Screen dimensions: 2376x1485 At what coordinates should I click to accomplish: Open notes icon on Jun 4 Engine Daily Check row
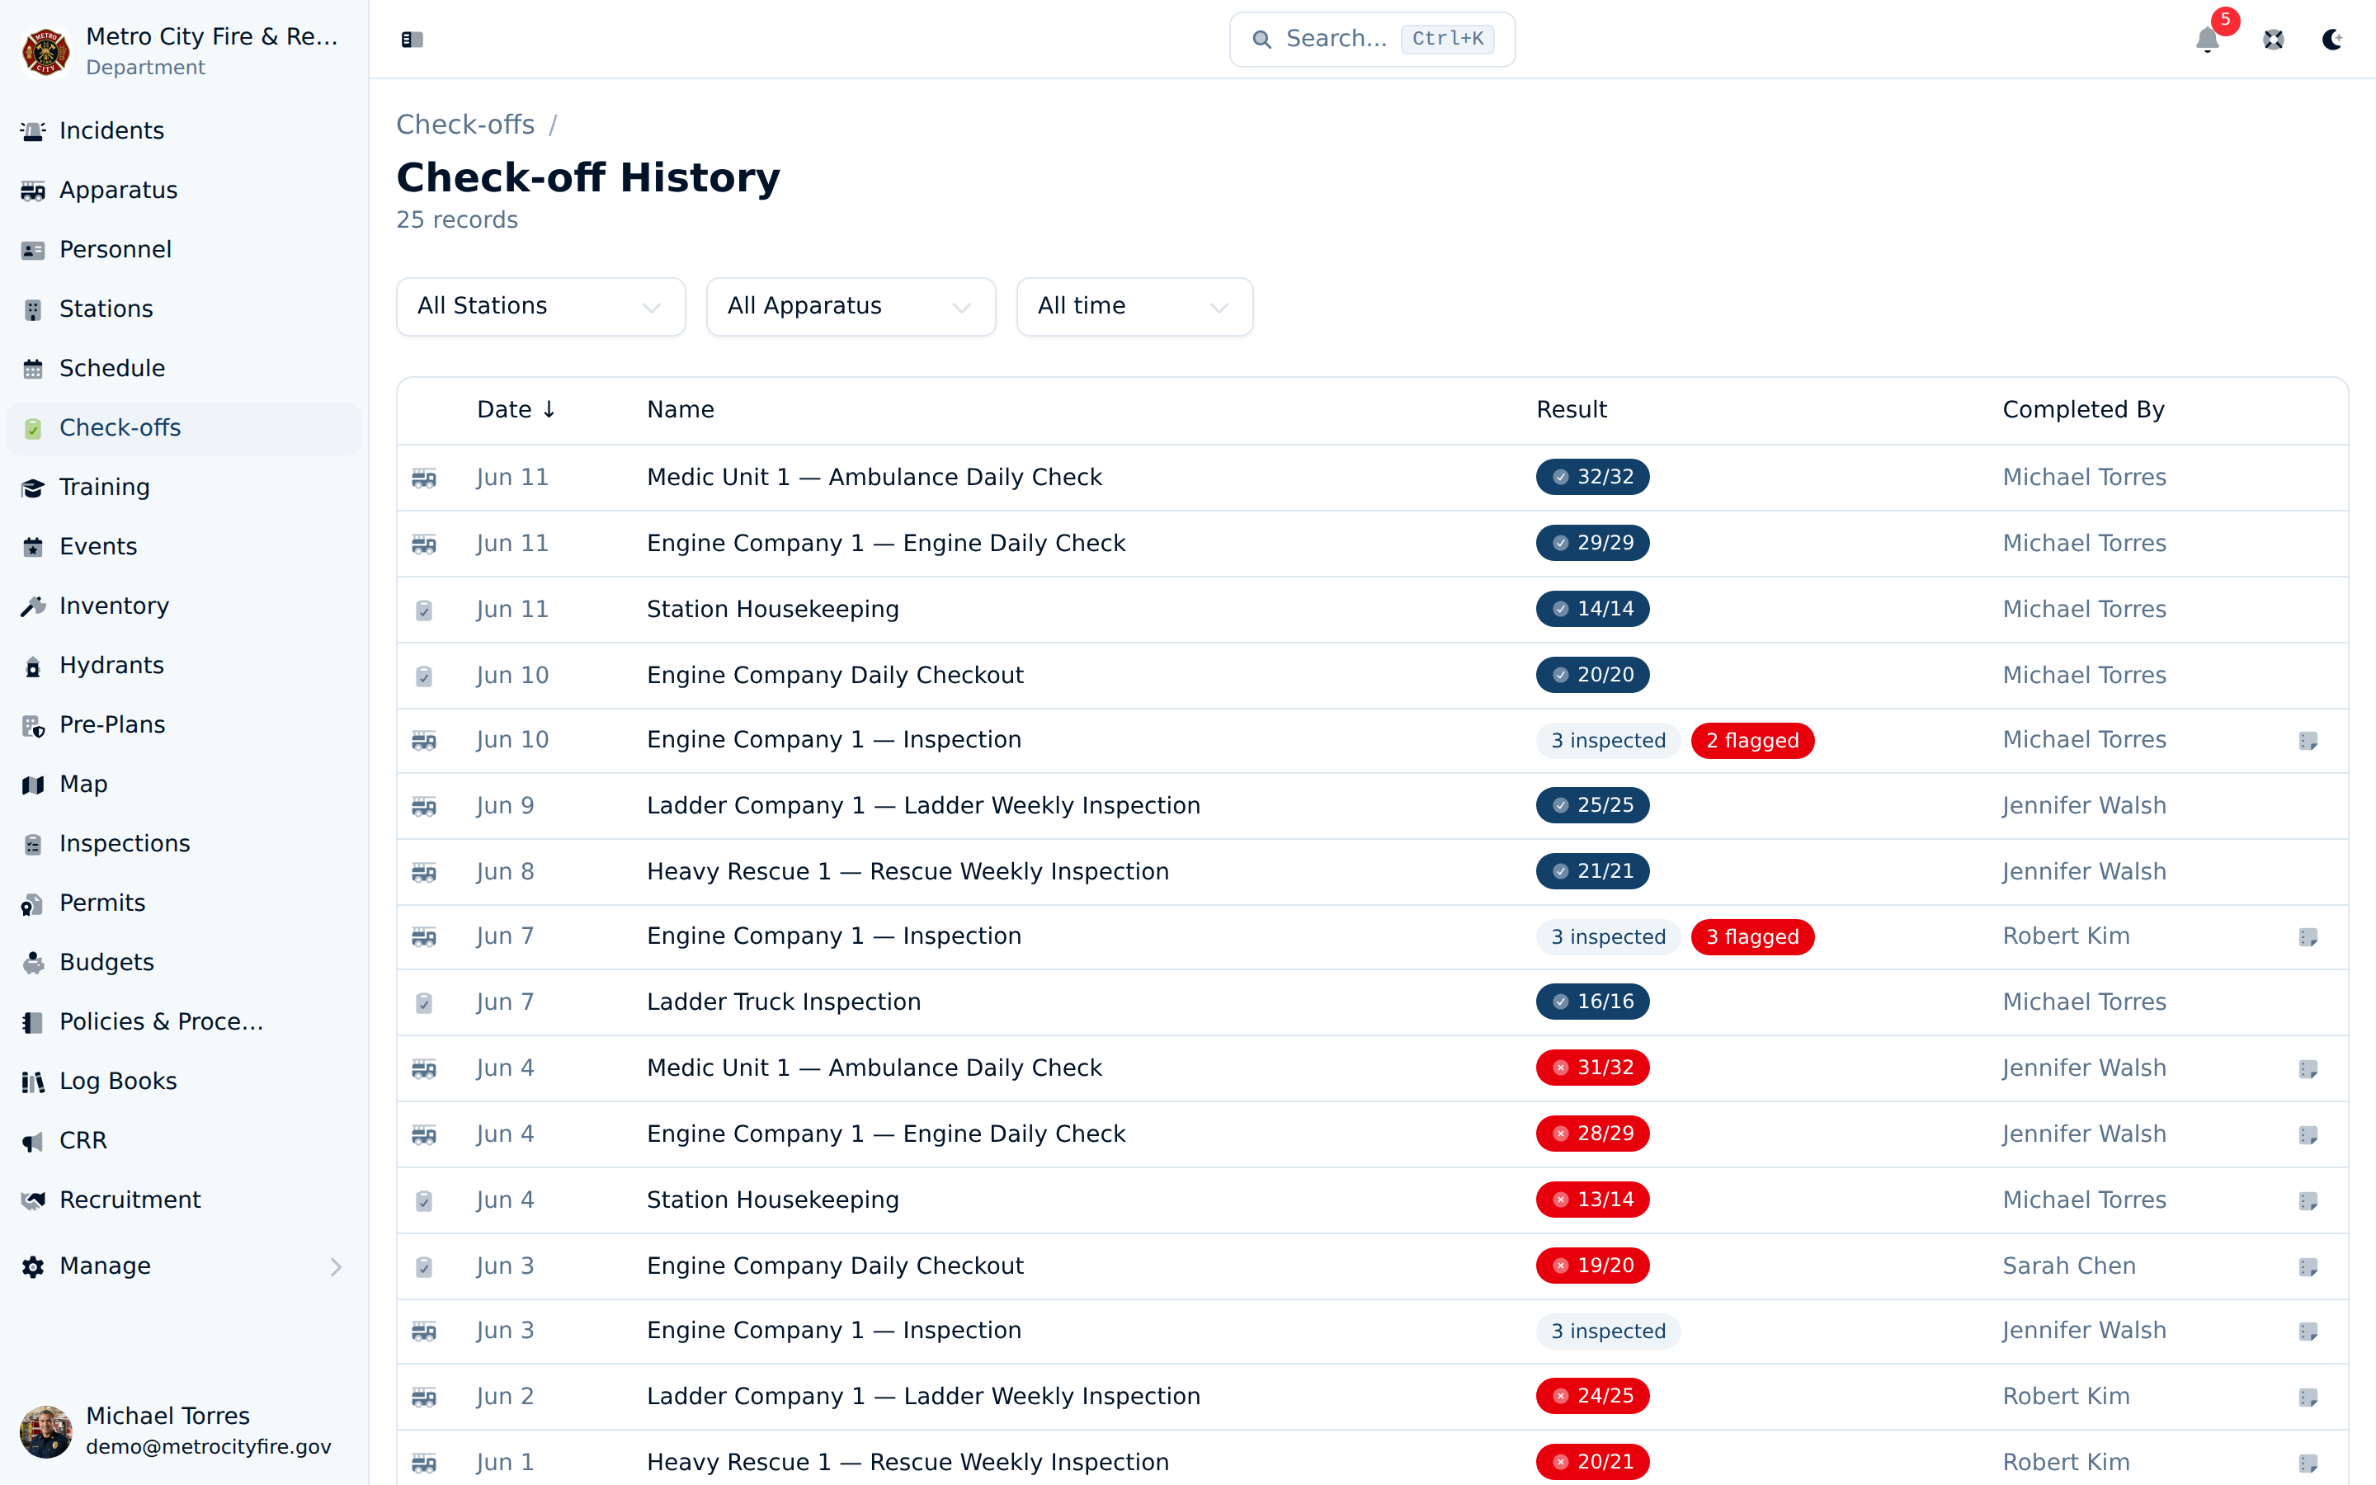[2308, 1134]
